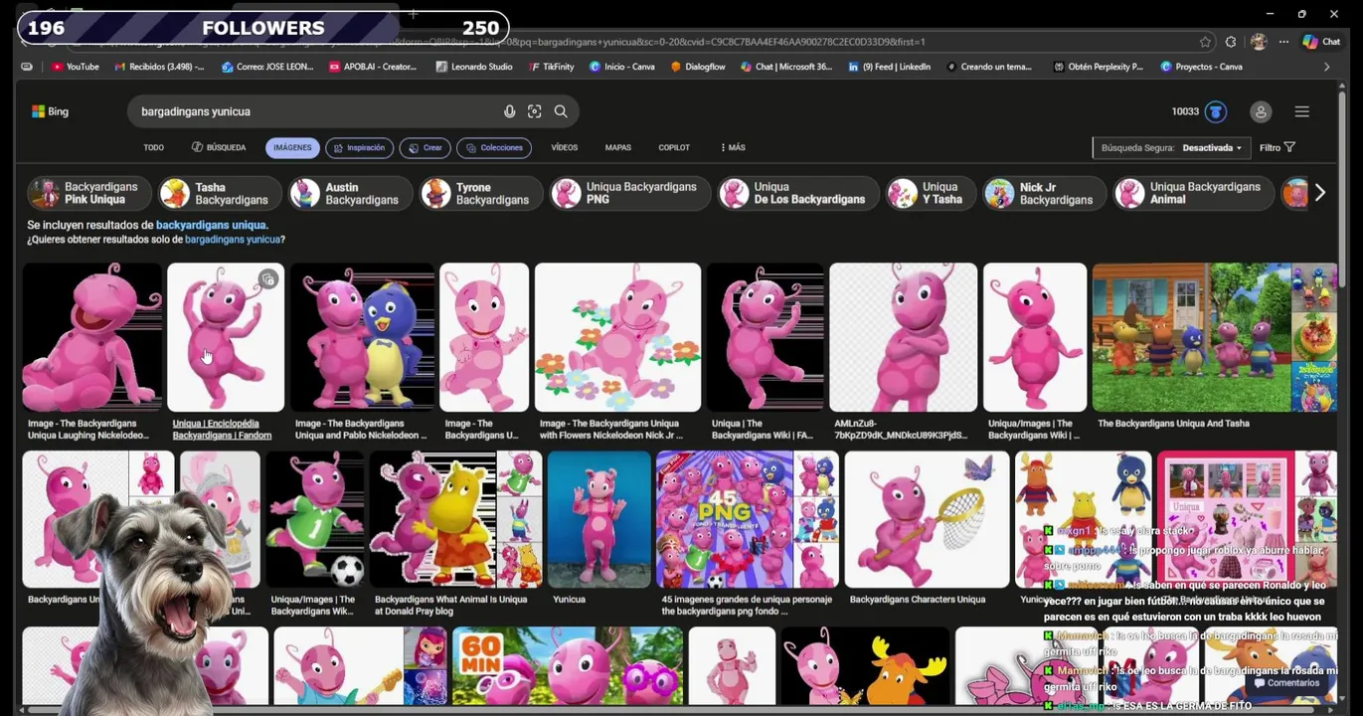
Task: Switch to the TODO tab
Action: pyautogui.click(x=153, y=147)
